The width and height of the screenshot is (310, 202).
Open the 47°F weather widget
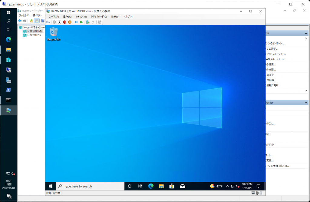click(x=216, y=186)
